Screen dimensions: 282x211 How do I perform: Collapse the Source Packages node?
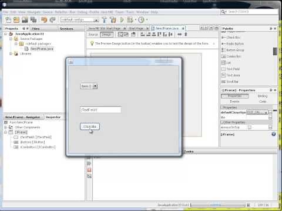(11, 39)
